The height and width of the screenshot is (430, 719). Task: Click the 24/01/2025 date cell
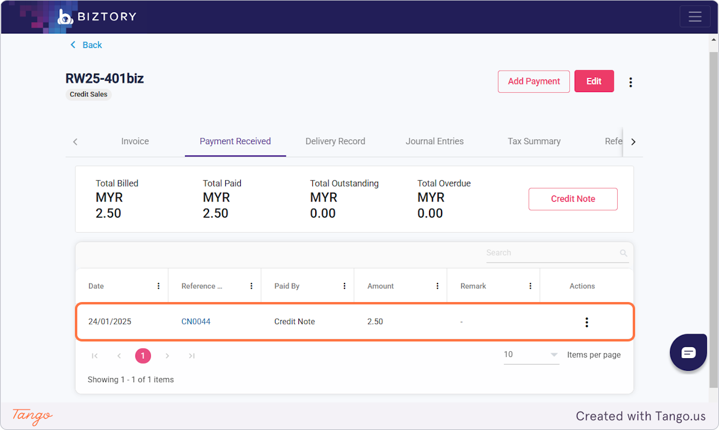coord(110,321)
